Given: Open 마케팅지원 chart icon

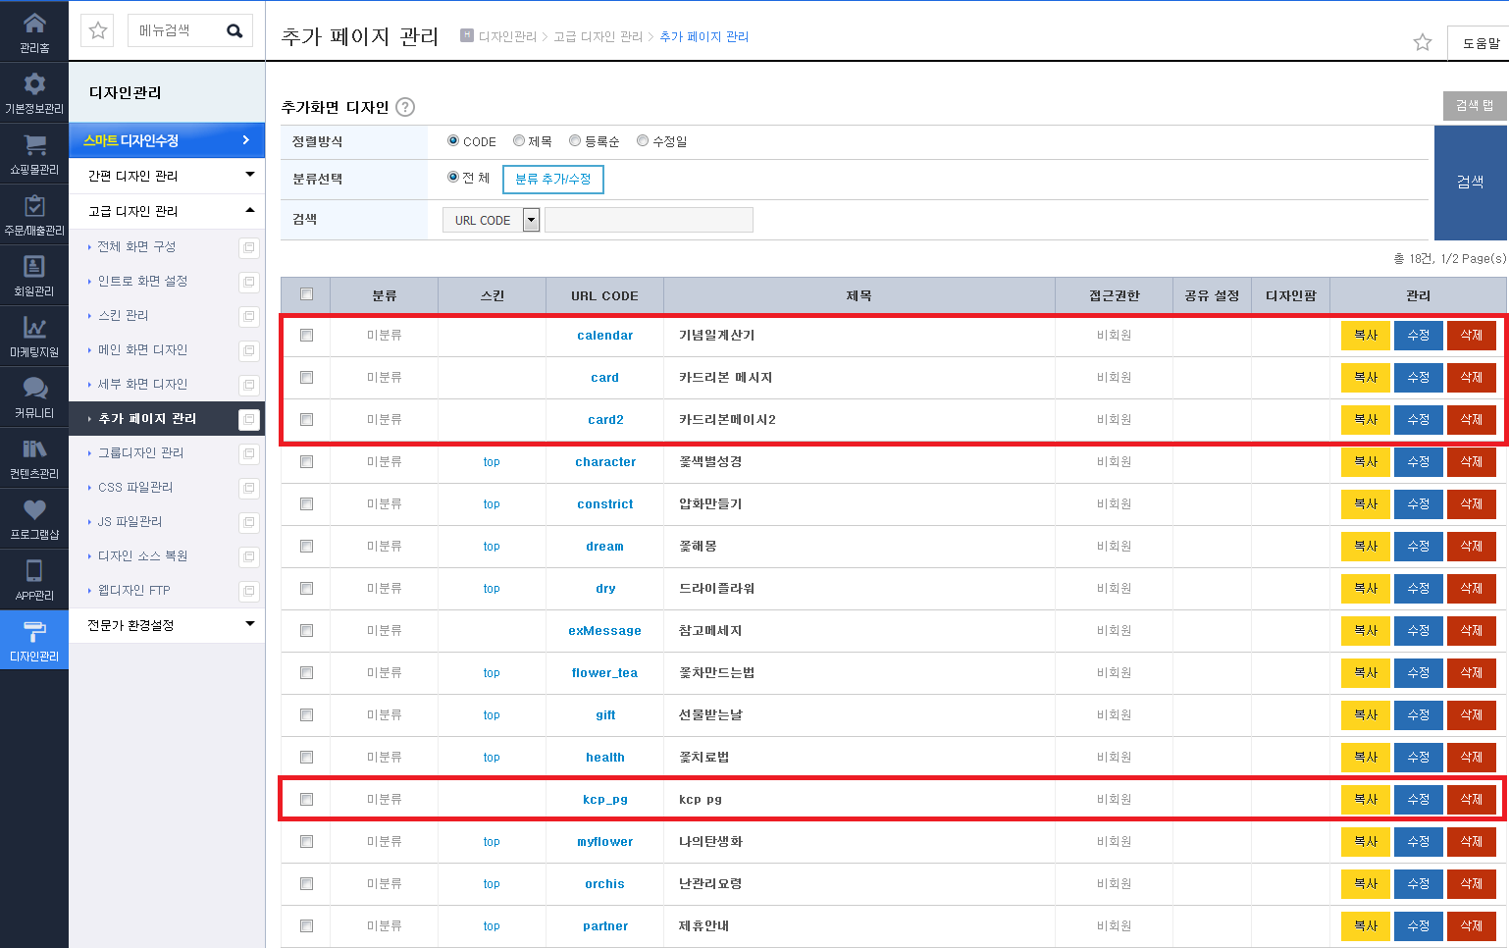Looking at the screenshot, I should 34,328.
